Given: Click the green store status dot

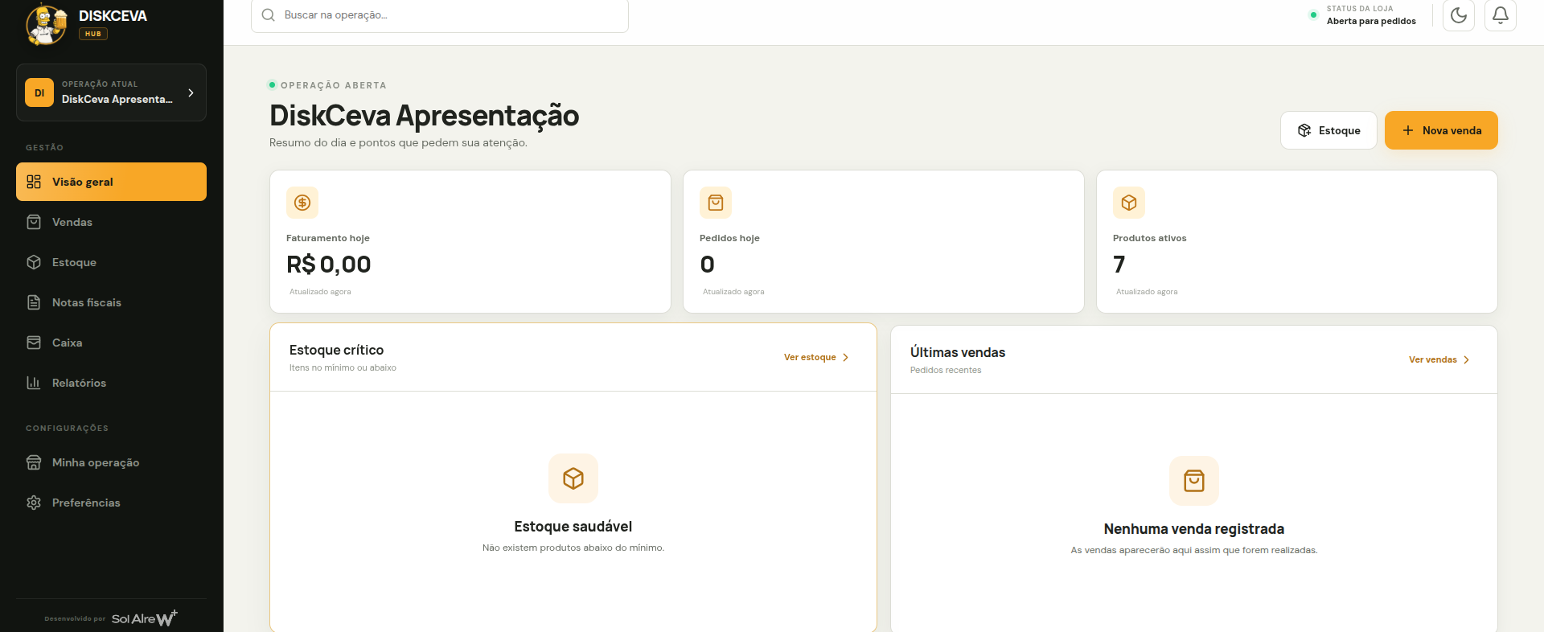Looking at the screenshot, I should click(1313, 14).
